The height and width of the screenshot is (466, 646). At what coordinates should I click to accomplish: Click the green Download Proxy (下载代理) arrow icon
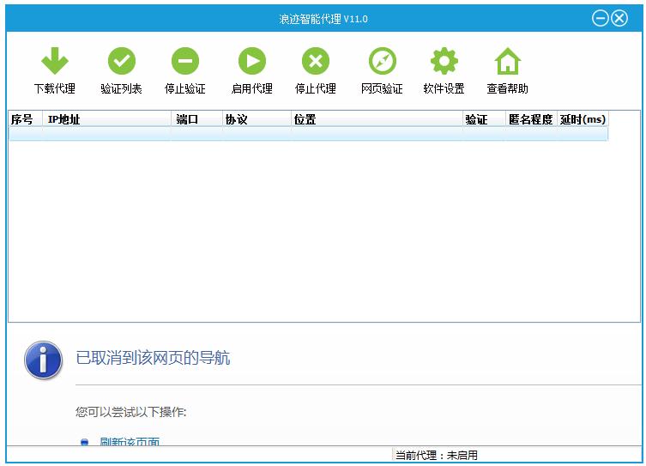click(54, 62)
